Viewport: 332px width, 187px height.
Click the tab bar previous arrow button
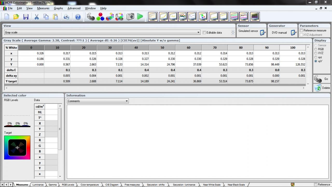(6, 185)
